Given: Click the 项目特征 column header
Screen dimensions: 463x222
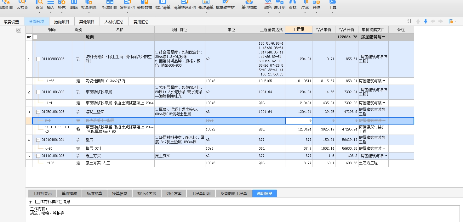Looking at the screenshot, I should (x=180, y=30).
